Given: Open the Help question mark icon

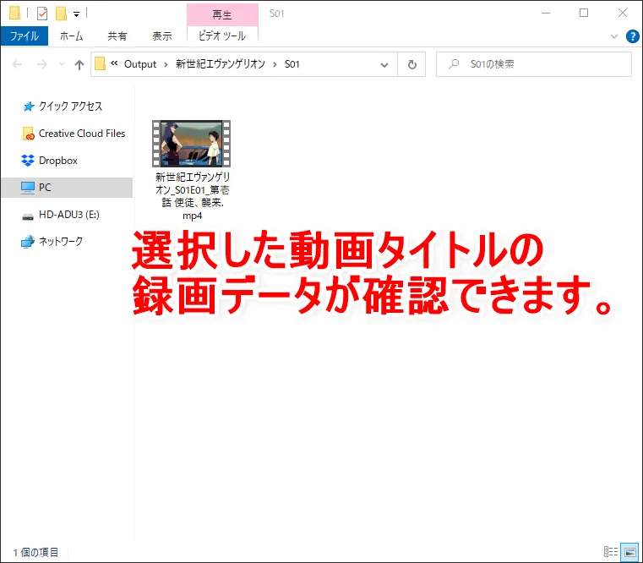Looking at the screenshot, I should pos(632,36).
